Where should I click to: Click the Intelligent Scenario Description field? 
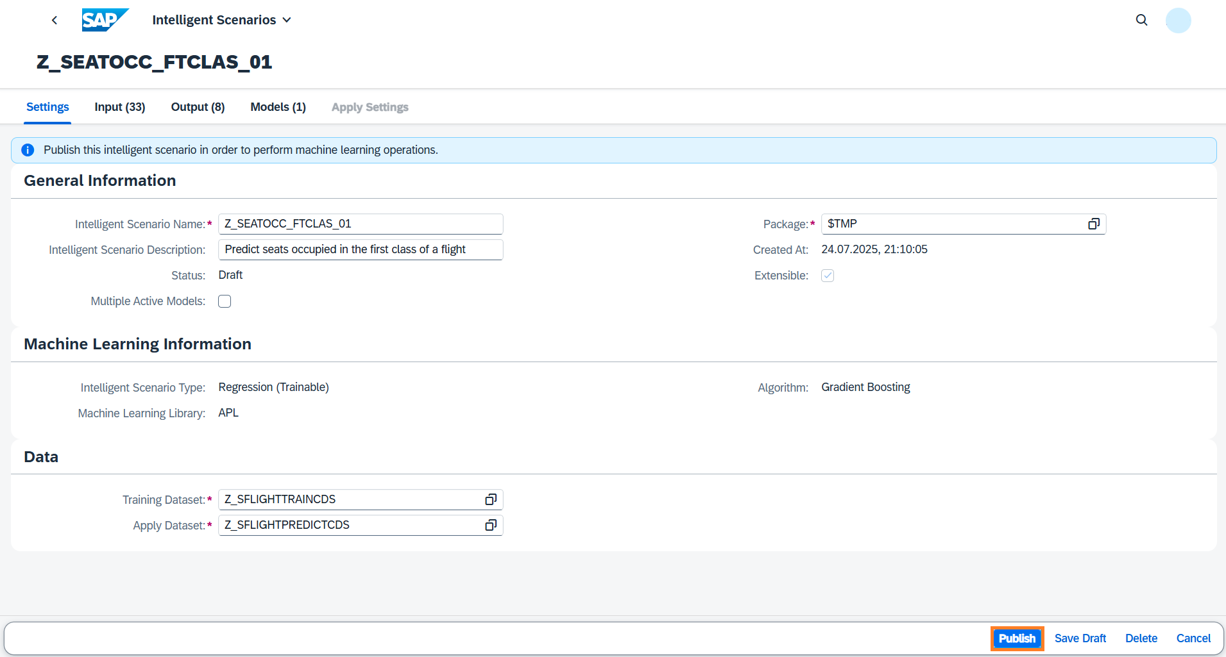(360, 249)
